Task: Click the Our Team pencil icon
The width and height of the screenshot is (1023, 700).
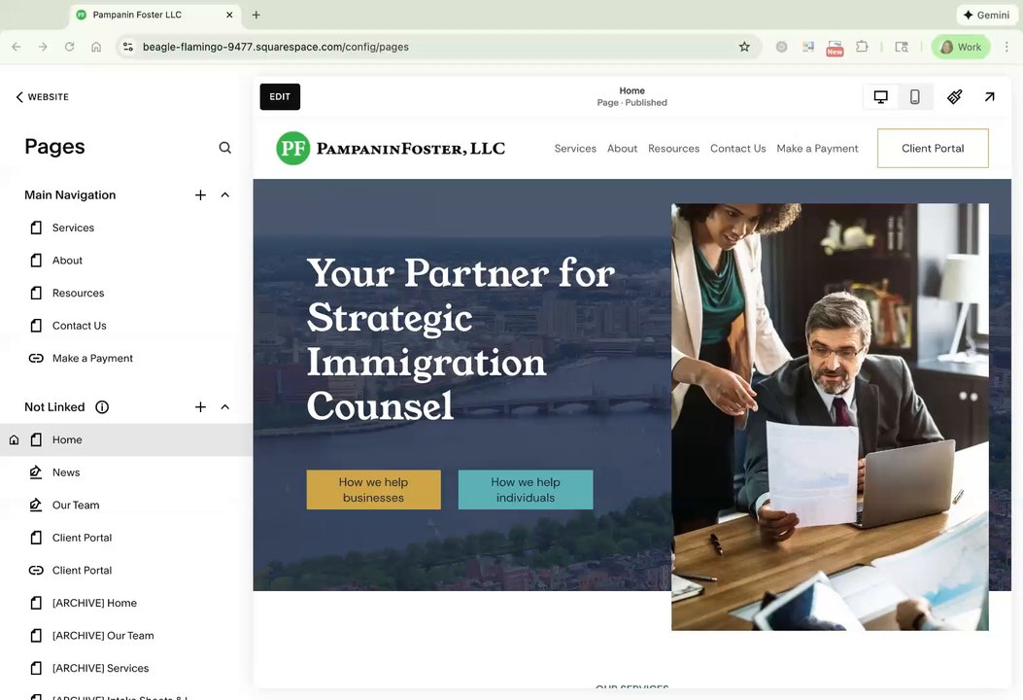Action: pos(36,505)
